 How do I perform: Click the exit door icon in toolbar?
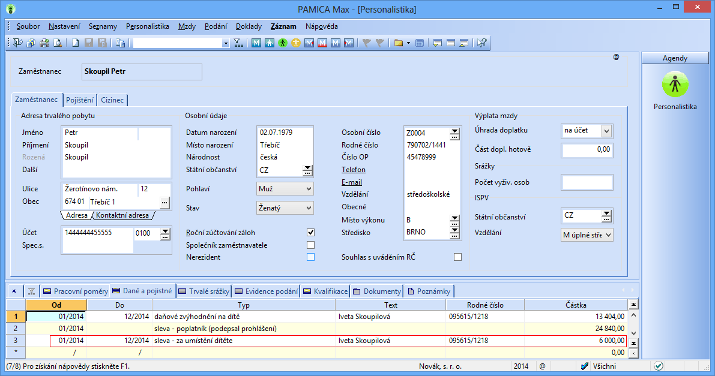point(18,43)
